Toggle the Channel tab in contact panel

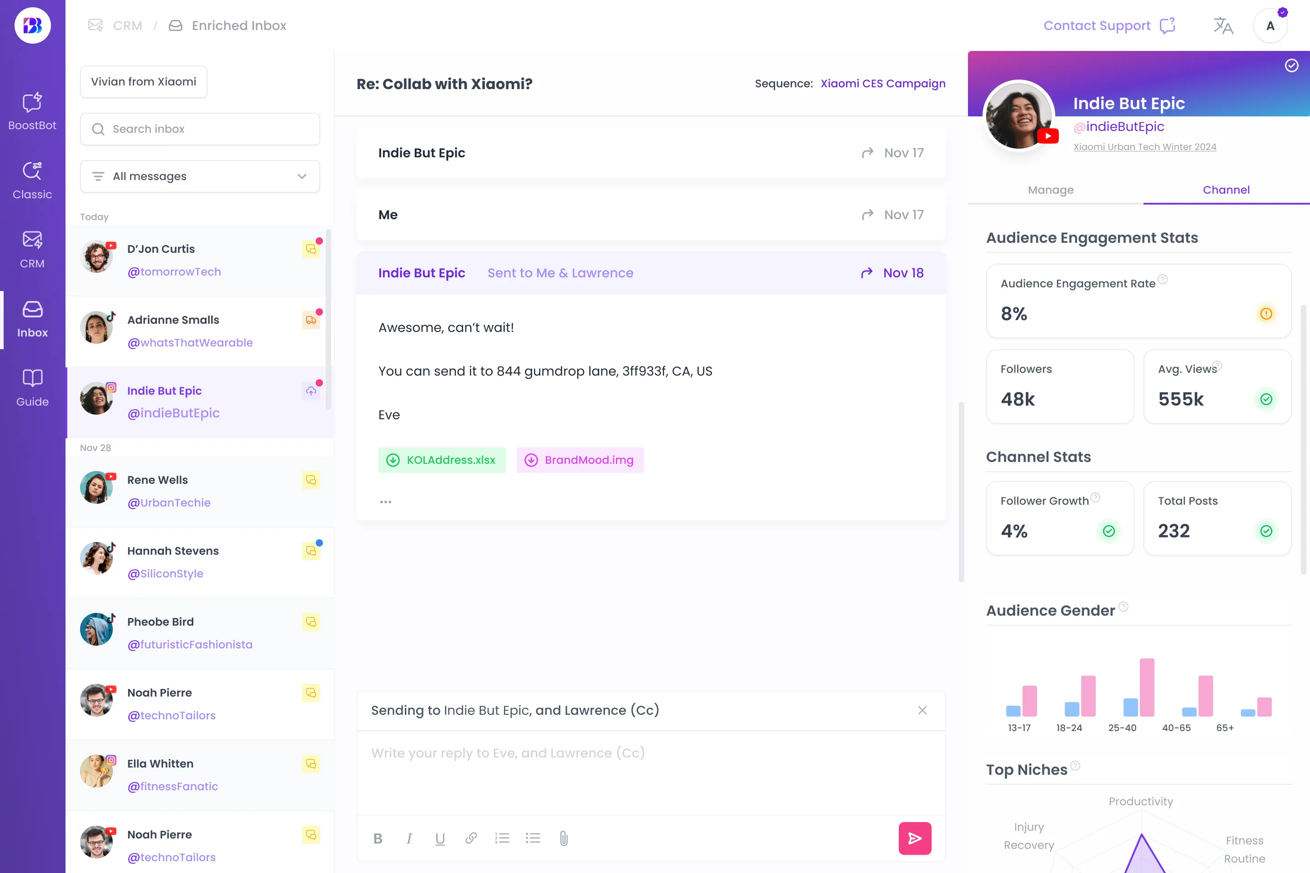click(1226, 190)
